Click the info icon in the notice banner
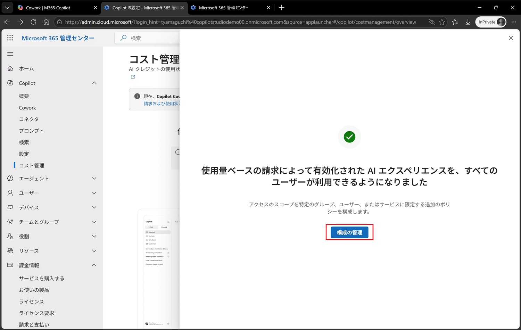521x330 pixels. tap(137, 96)
